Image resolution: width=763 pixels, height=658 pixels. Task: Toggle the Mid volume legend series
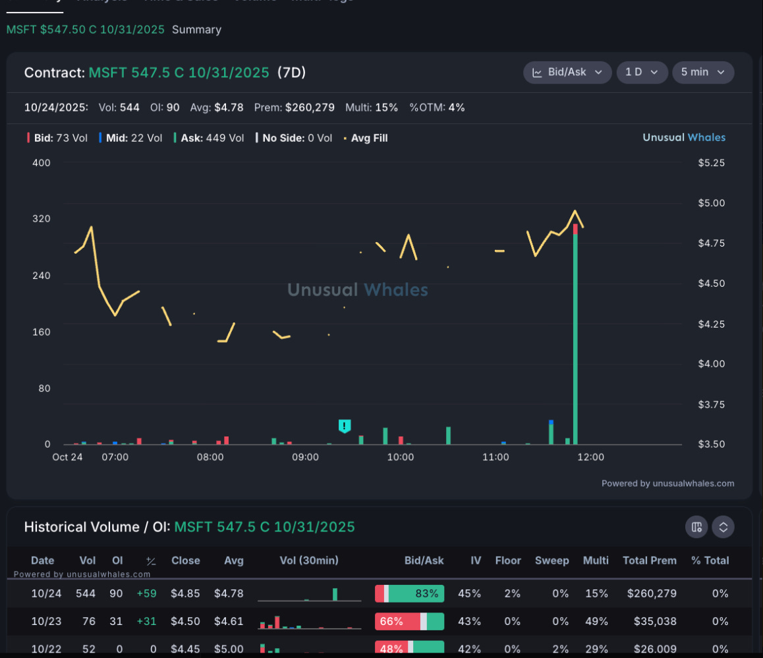pyautogui.click(x=130, y=138)
